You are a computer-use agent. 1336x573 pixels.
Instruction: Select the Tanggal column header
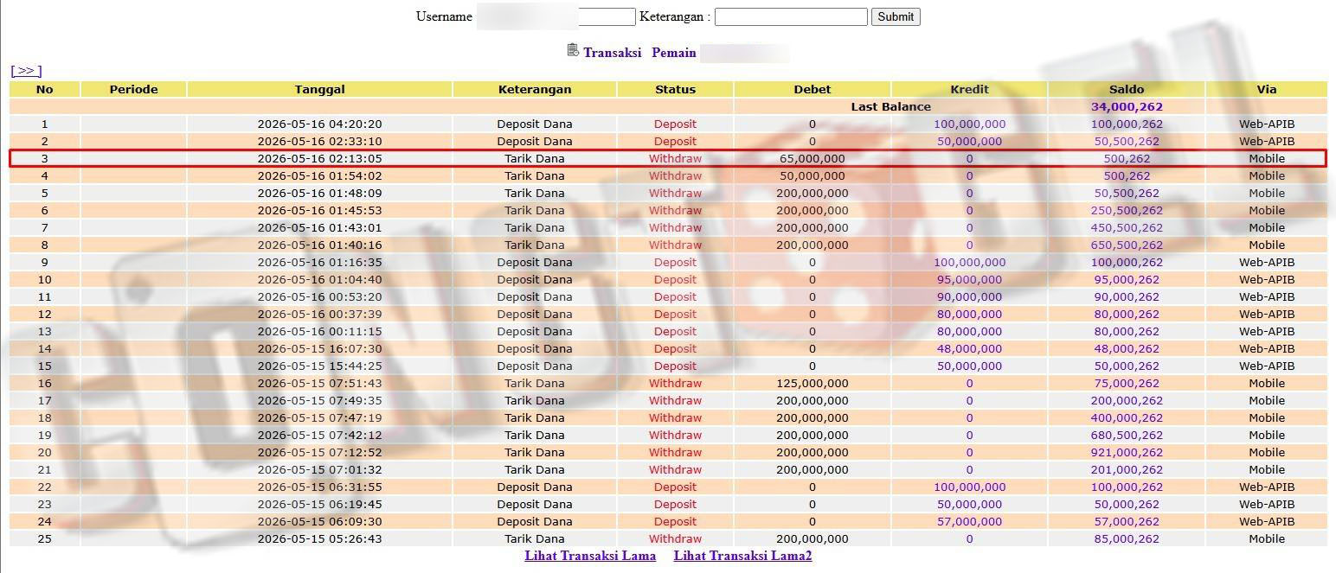(x=319, y=89)
